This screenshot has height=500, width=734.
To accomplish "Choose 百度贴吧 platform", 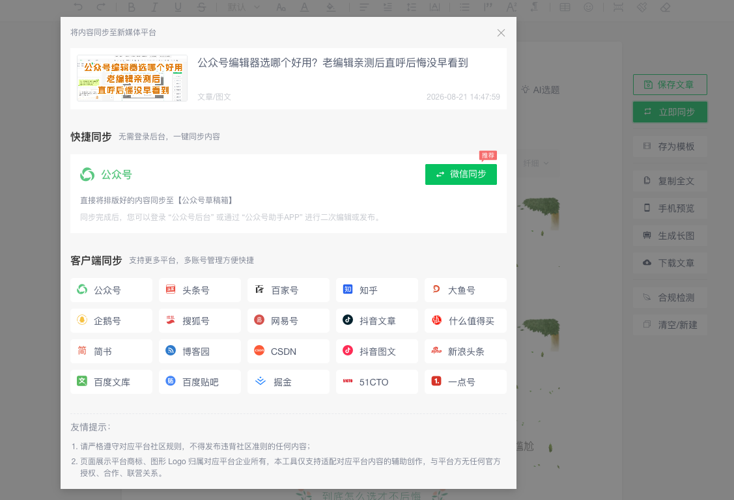I will [200, 382].
